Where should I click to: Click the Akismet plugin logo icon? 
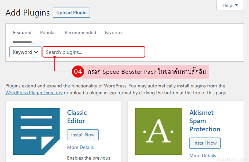pos(158,131)
